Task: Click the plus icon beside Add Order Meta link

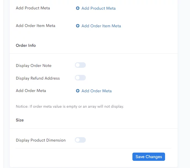Action: click(x=78, y=91)
